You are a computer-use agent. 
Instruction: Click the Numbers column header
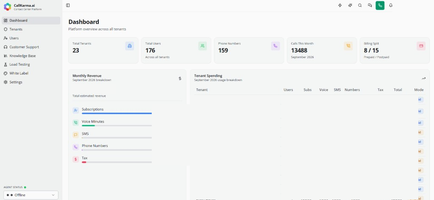[352, 90]
